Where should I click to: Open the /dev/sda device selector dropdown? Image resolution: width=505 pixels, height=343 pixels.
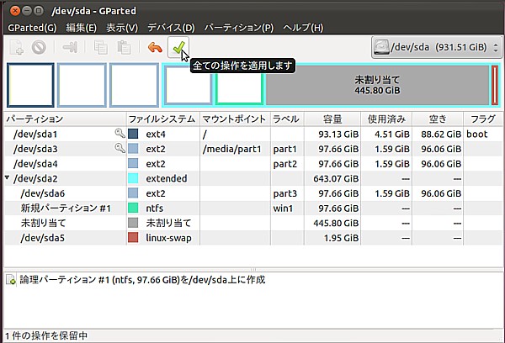click(x=437, y=47)
